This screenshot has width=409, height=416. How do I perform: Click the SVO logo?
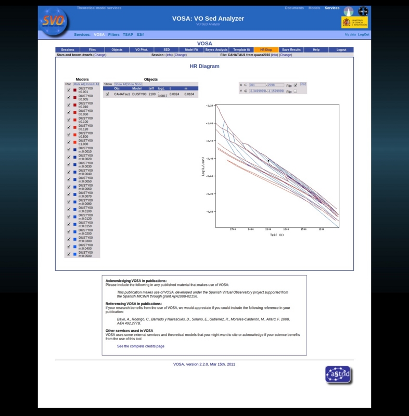click(54, 21)
